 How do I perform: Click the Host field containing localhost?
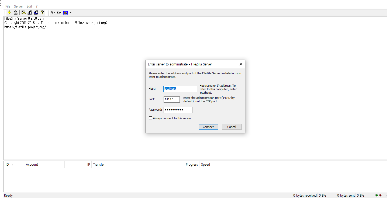[x=180, y=89]
